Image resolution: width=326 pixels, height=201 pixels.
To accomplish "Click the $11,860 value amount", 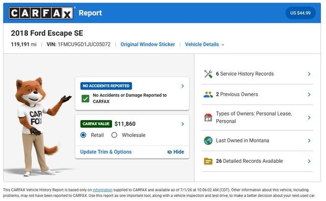I will pos(125,124).
